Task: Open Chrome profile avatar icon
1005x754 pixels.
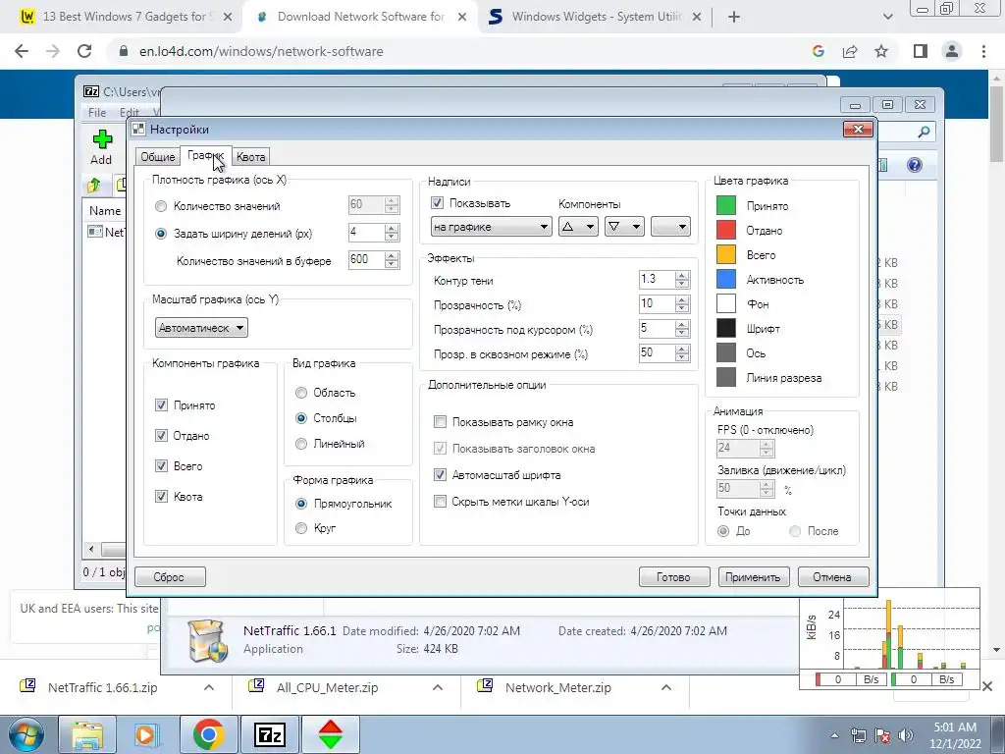Action: [x=952, y=51]
